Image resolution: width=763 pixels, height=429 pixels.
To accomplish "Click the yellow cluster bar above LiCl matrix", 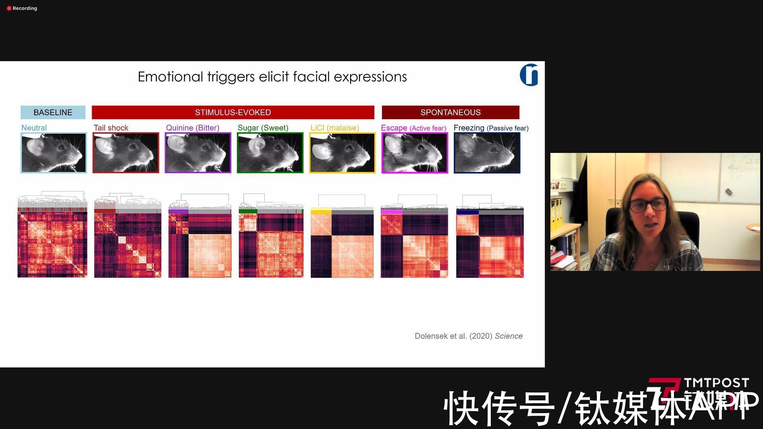I will point(321,212).
